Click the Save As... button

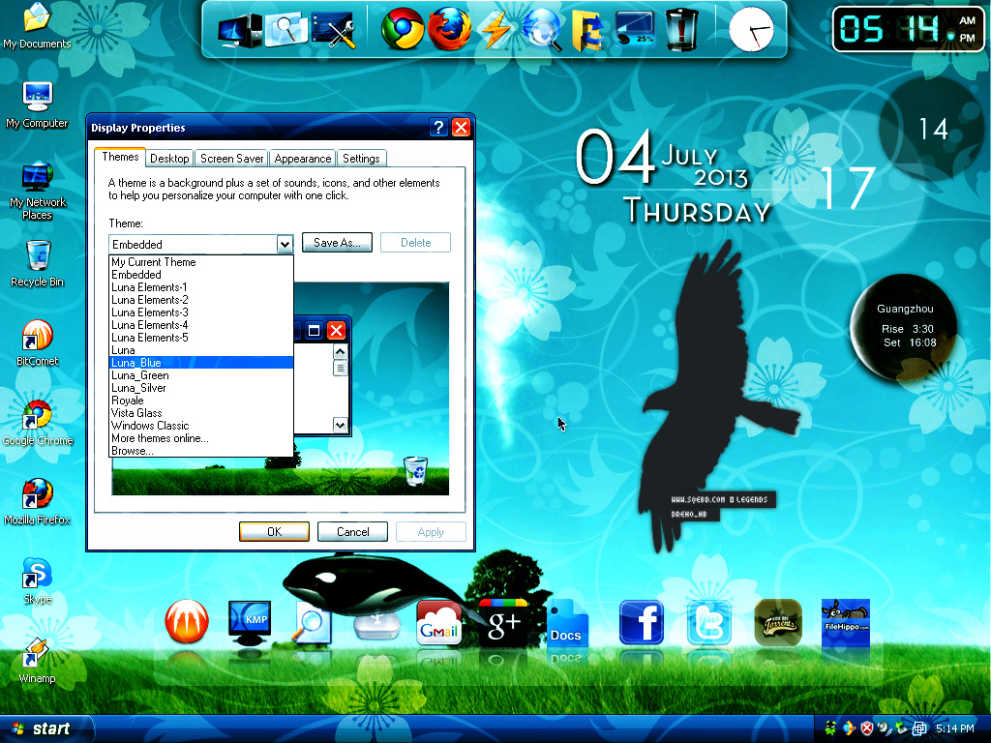(337, 243)
